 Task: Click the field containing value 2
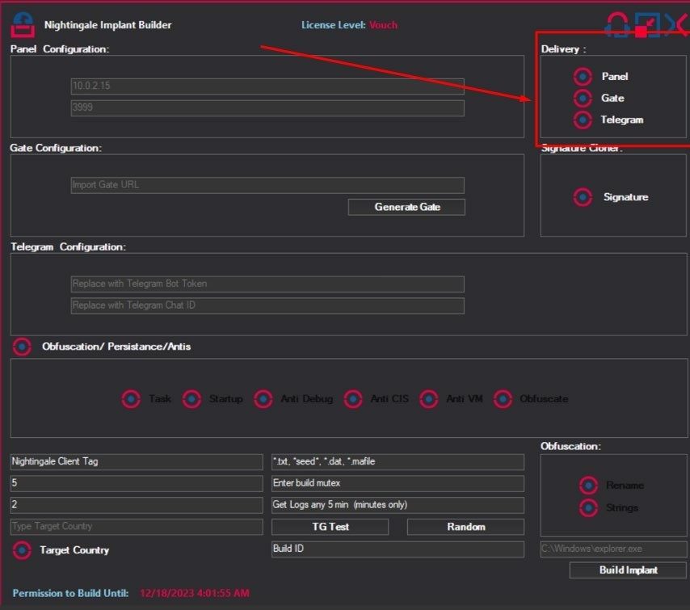tap(137, 505)
